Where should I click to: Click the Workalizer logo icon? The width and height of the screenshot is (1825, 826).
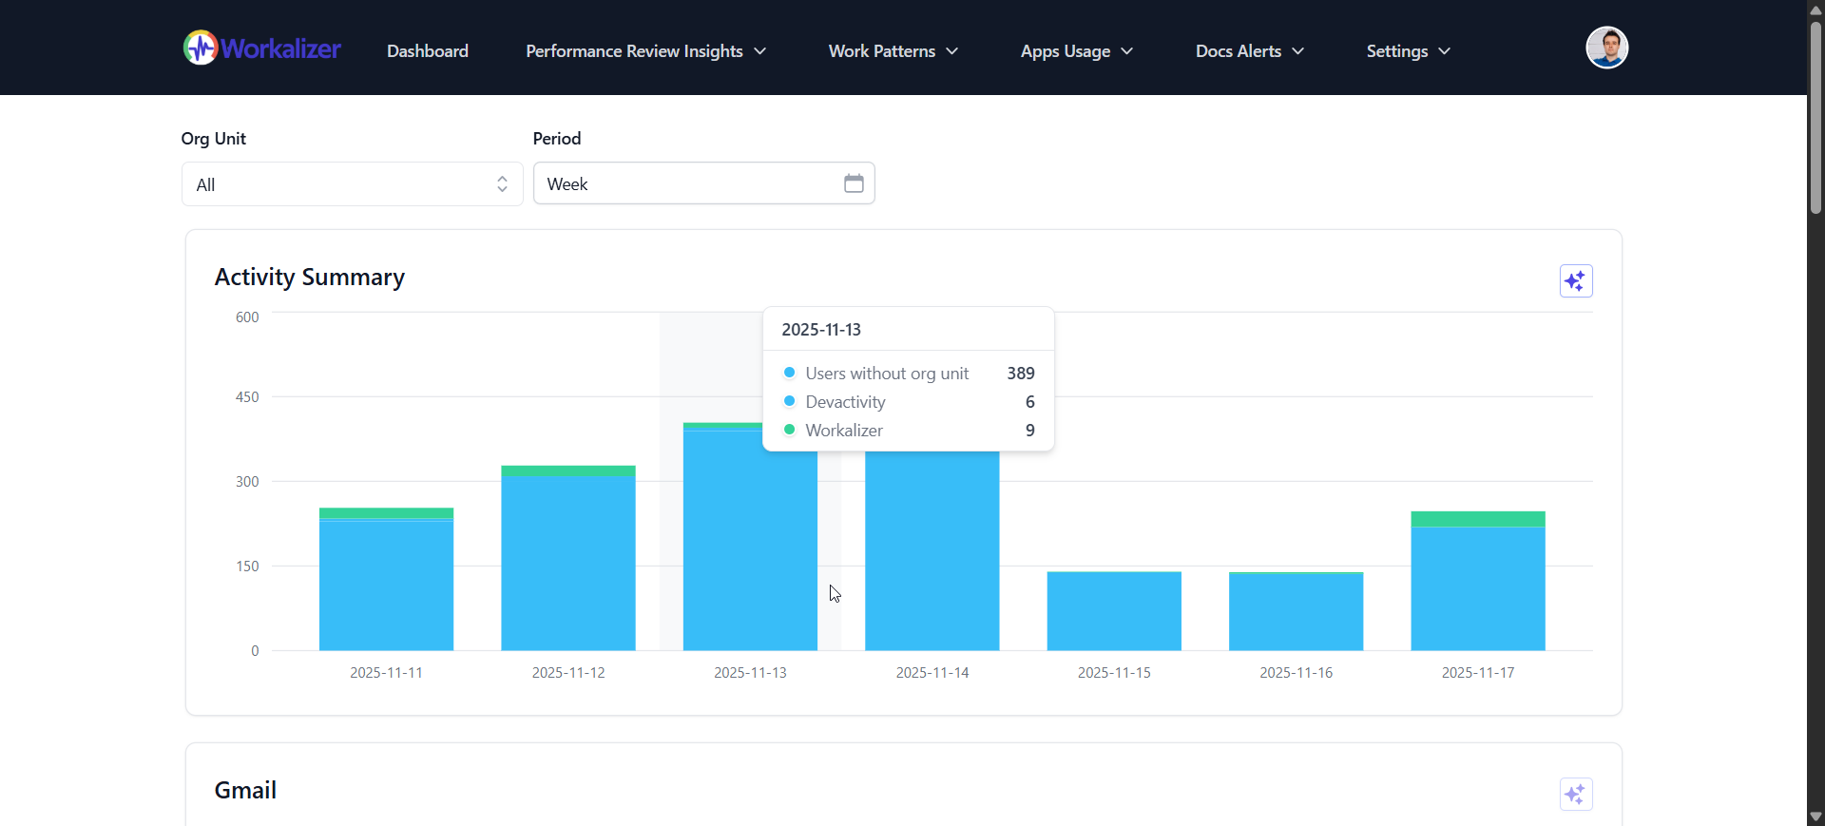click(200, 48)
